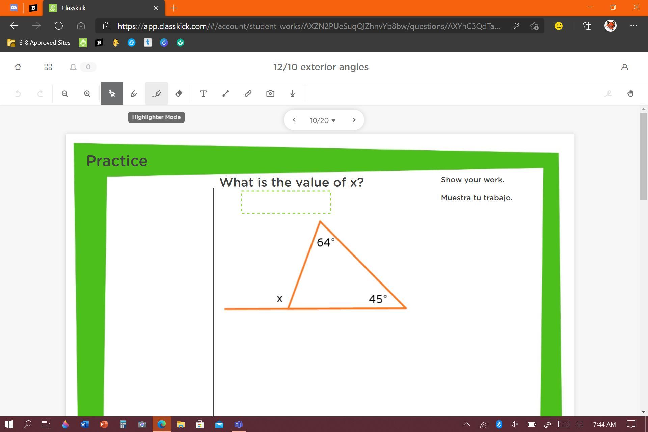
Task: Select the Line drawing tool
Action: pyautogui.click(x=225, y=93)
